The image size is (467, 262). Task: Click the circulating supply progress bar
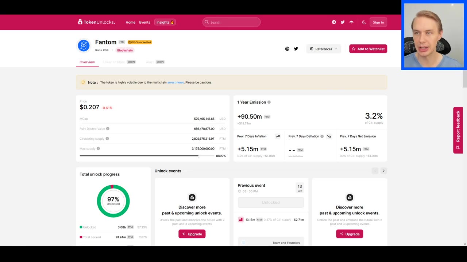pyautogui.click(x=147, y=156)
